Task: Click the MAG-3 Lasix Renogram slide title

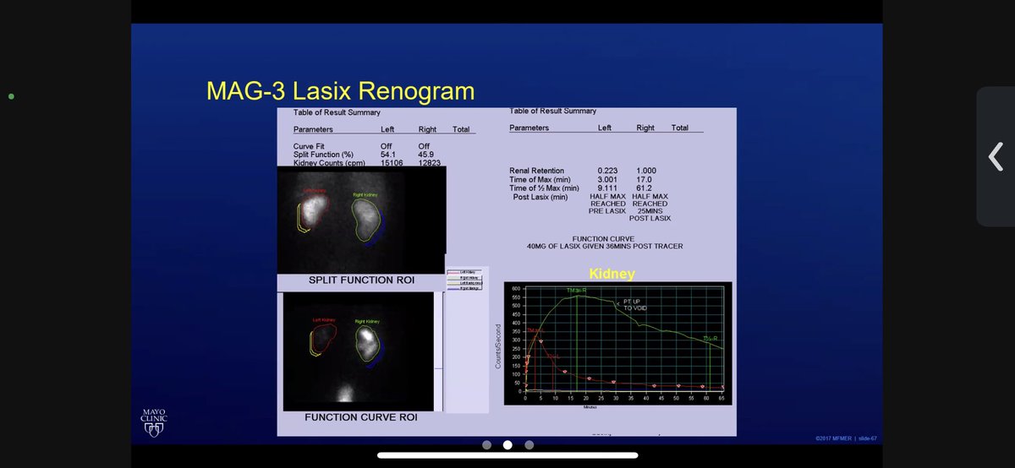Action: click(340, 90)
